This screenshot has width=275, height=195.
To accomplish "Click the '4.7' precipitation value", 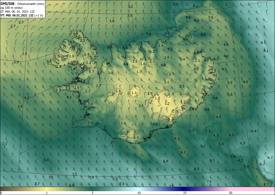I will click(240, 160).
